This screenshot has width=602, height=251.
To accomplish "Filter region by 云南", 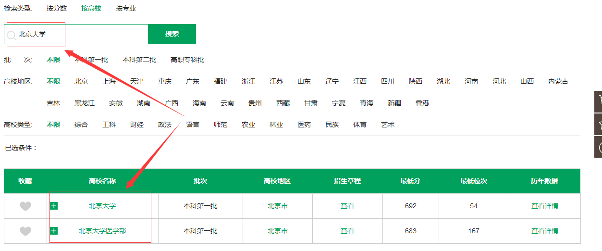I will tap(227, 103).
